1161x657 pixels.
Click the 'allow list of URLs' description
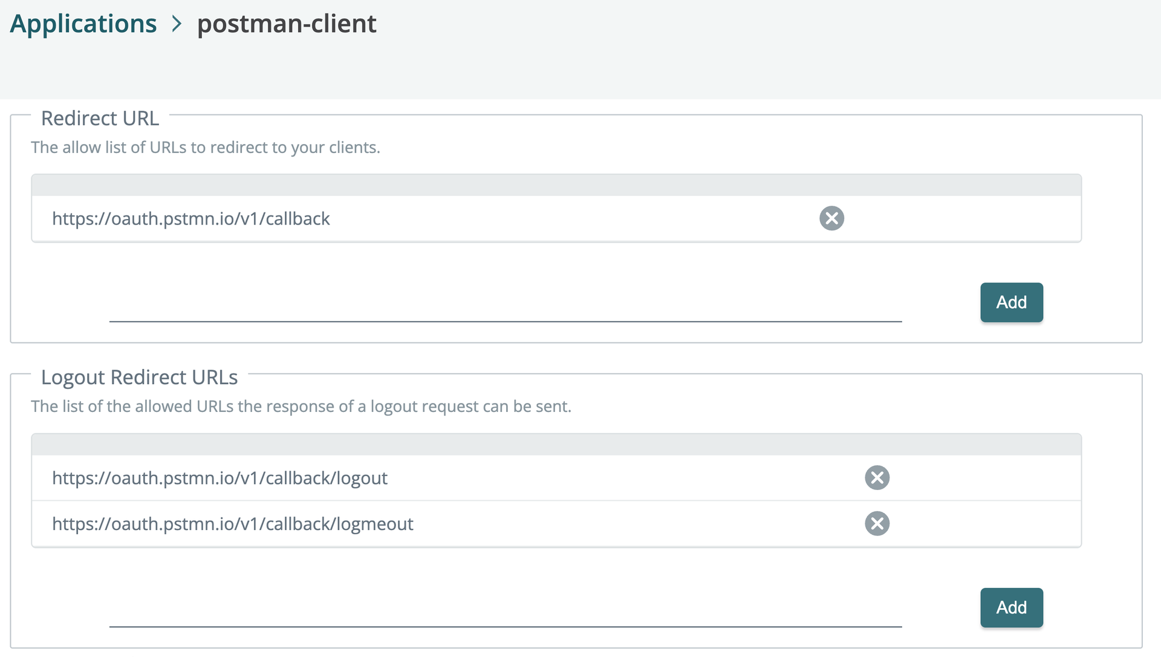coord(206,148)
